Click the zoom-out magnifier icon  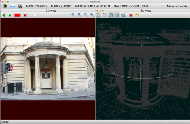80,15
